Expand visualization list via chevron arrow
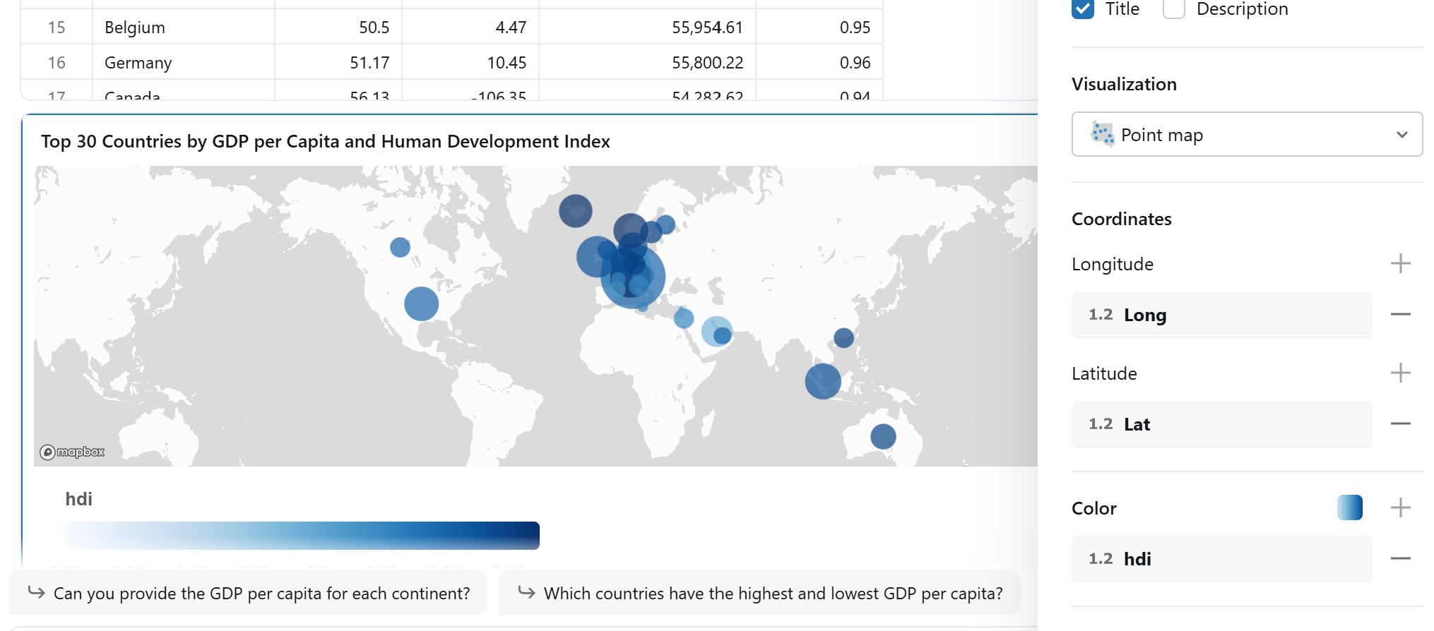The width and height of the screenshot is (1434, 631). pyautogui.click(x=1402, y=135)
